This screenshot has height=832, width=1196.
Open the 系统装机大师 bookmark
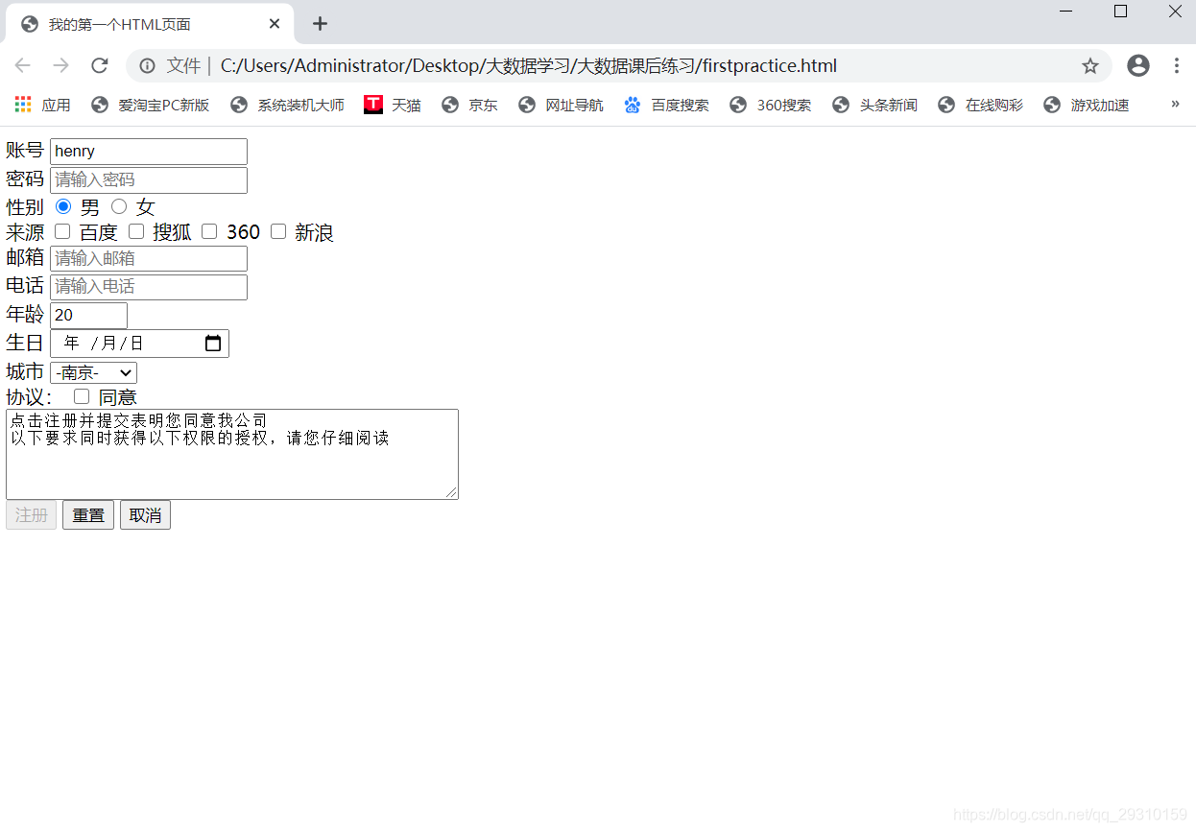(x=288, y=105)
